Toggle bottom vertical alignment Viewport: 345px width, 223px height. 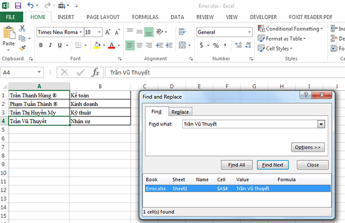(x=149, y=32)
